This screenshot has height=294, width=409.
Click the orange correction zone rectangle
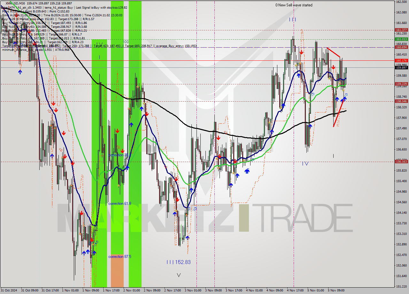tap(117, 270)
